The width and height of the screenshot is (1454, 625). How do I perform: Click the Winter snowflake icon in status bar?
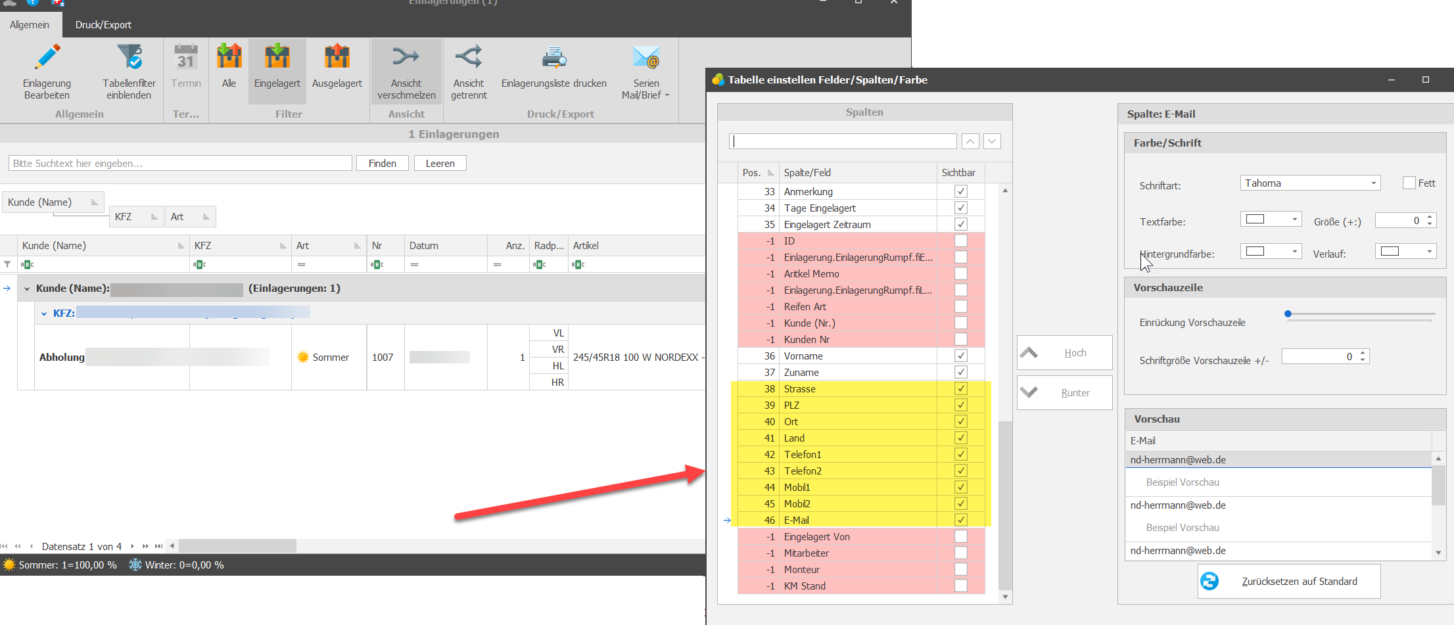click(135, 565)
